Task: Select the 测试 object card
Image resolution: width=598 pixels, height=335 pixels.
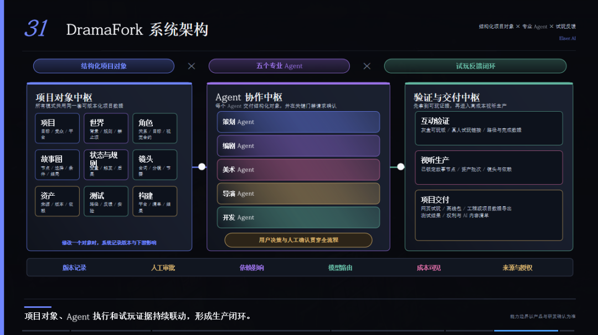Action: [x=106, y=201]
